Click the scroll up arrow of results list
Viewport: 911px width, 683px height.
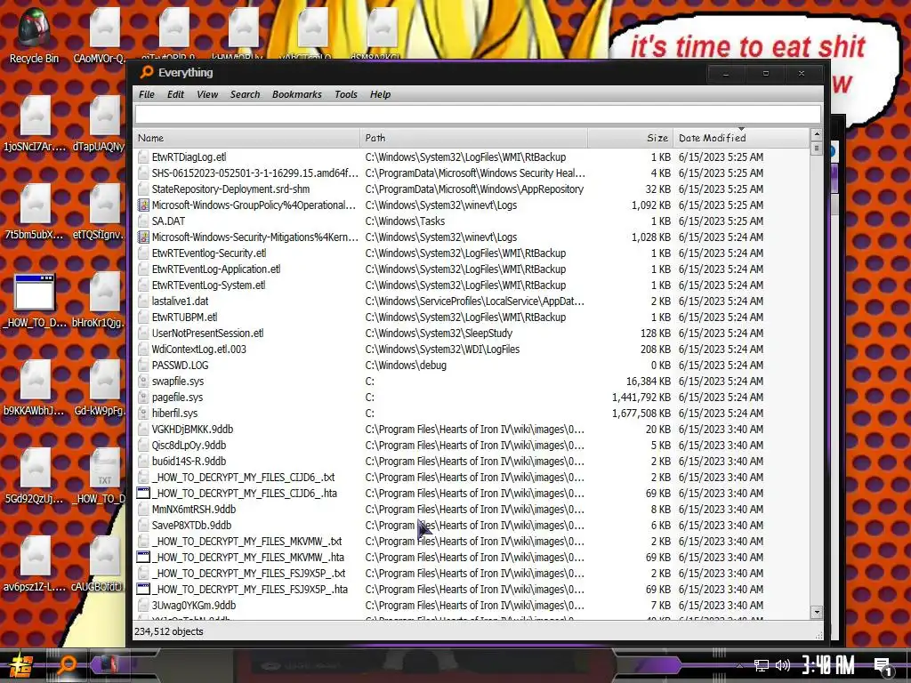817,135
